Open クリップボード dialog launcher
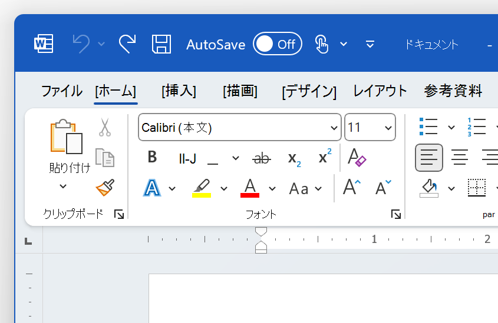Image resolution: width=498 pixels, height=323 pixels. (119, 214)
